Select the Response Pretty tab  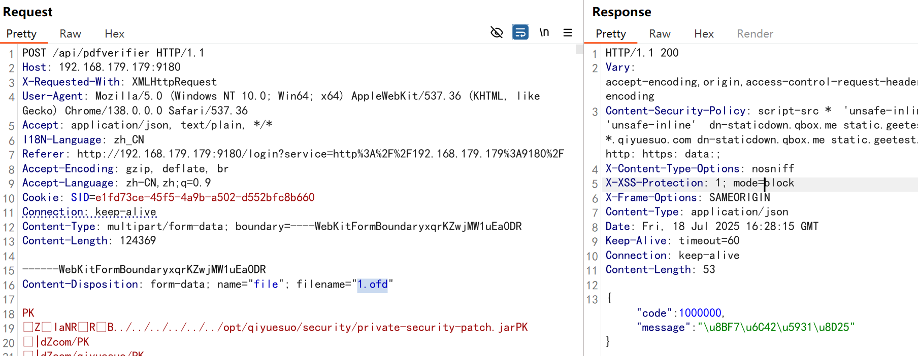610,34
